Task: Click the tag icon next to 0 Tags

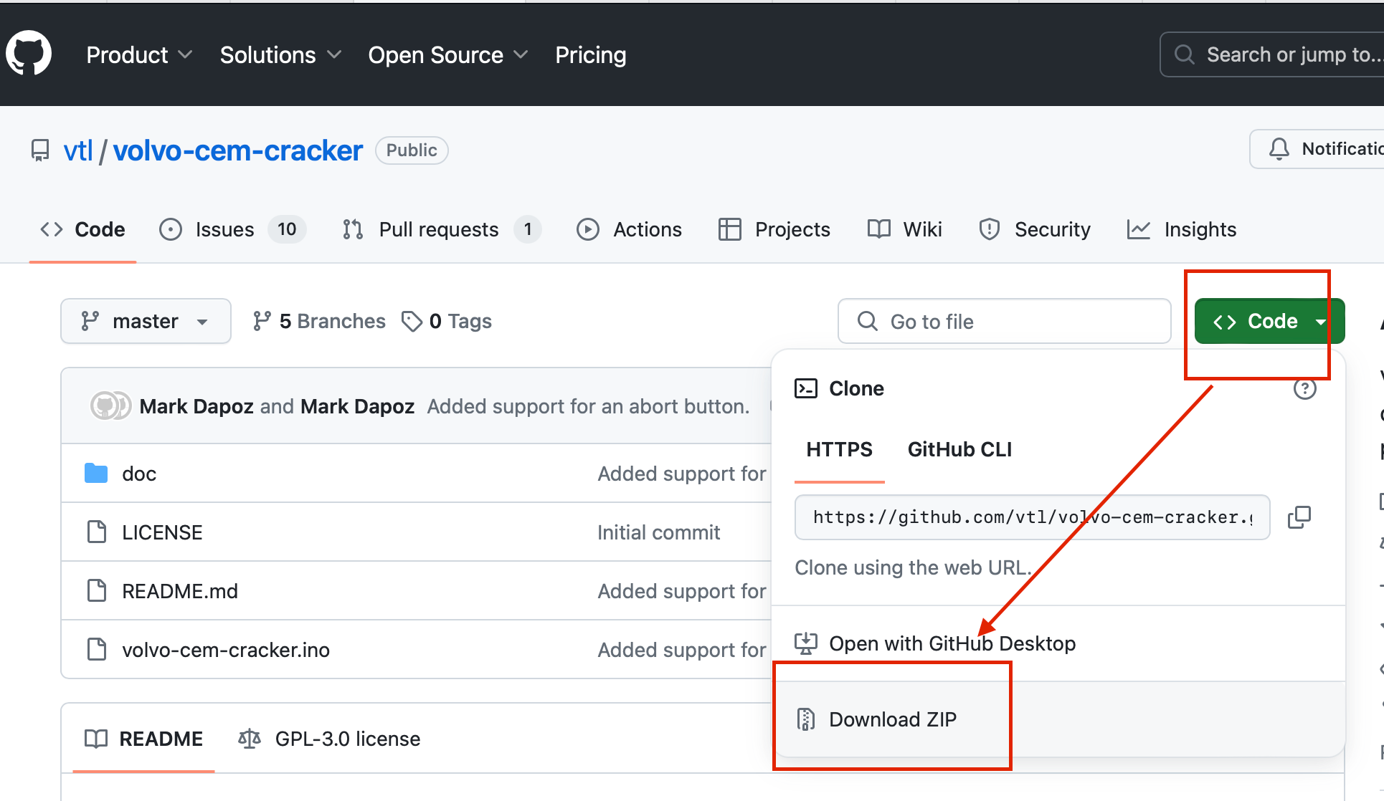Action: 412,321
